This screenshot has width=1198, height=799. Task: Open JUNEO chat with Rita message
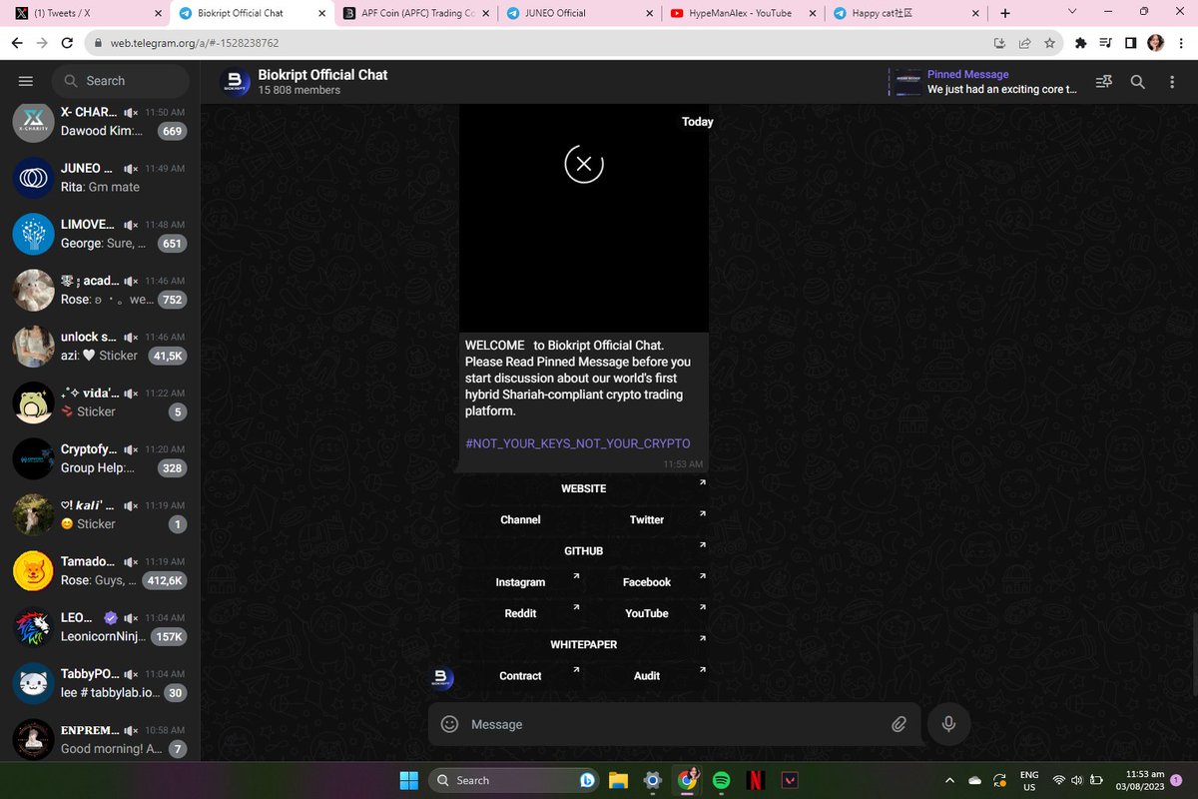(100, 178)
